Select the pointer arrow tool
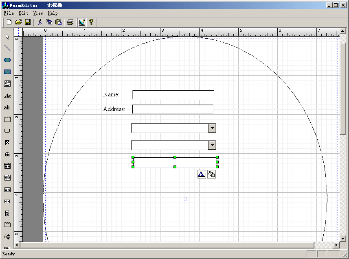 coord(7,37)
